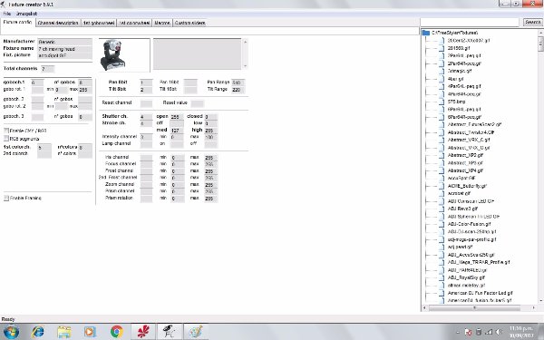The height and width of the screenshot is (340, 544).
Task: Check the Enable Framing option
Action: pos(6,198)
